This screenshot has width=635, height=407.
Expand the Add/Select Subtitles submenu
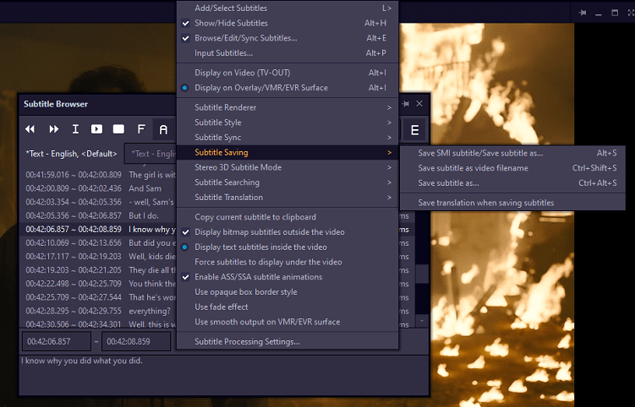point(287,8)
